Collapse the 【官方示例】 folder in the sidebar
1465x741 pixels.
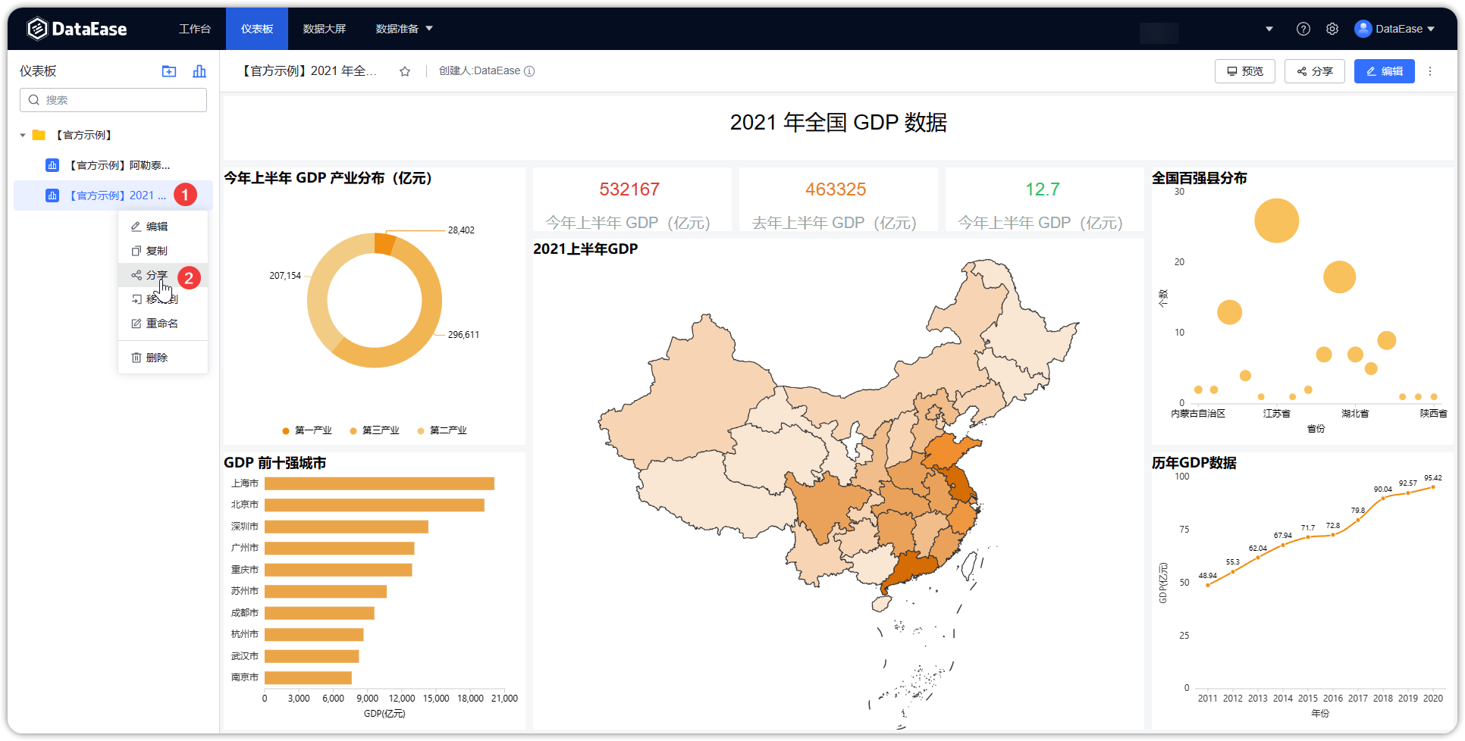[x=22, y=134]
